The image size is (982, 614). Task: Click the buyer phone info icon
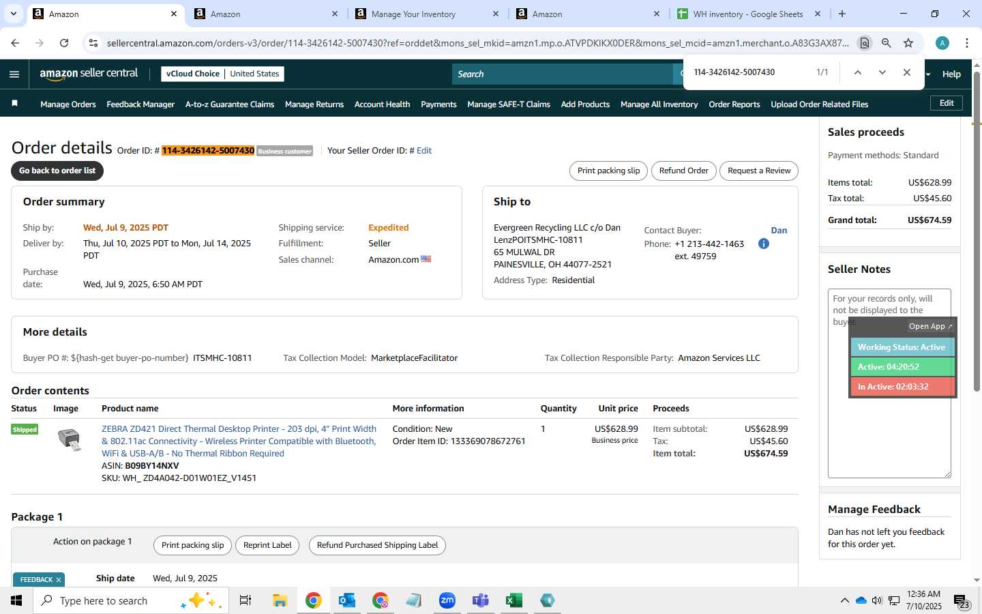764,244
